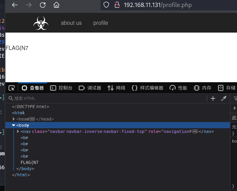237x191 pixels.
Task: Select the last br element
Action: pos(24,156)
